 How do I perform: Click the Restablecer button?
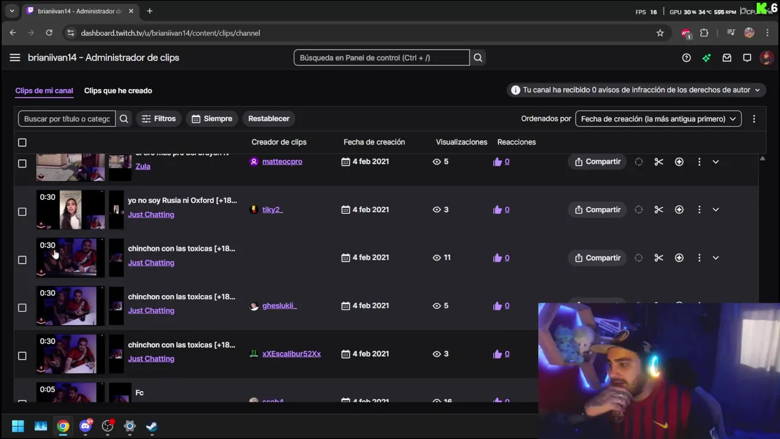click(x=269, y=119)
